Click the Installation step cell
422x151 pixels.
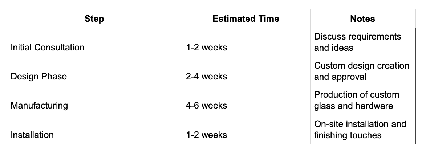(32, 135)
